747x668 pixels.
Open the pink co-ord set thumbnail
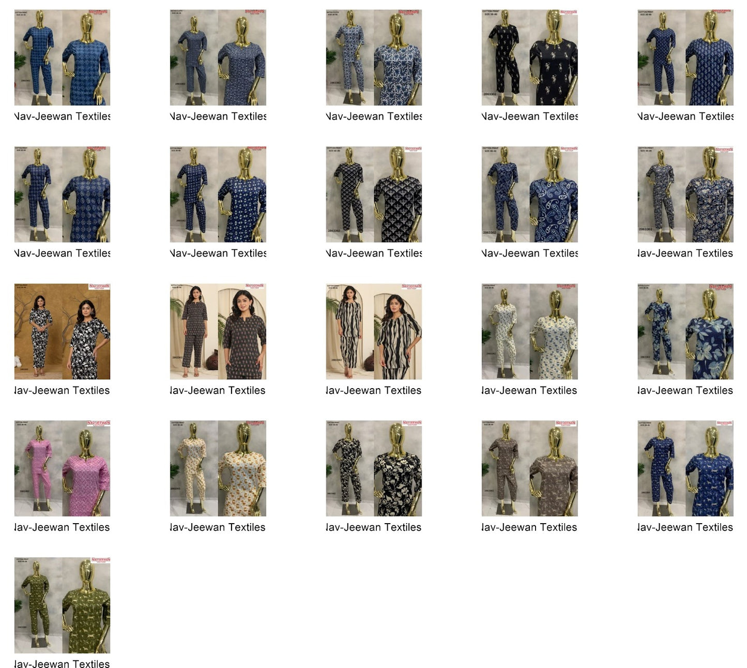(62, 468)
